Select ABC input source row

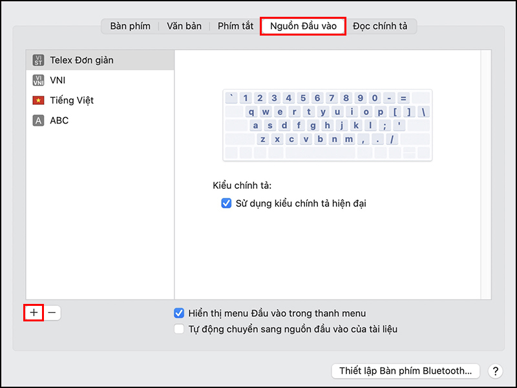point(100,120)
